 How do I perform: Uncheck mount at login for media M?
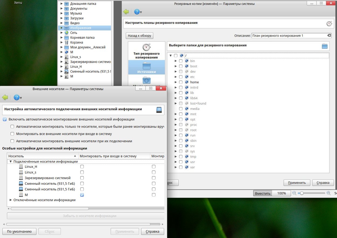[82, 195]
